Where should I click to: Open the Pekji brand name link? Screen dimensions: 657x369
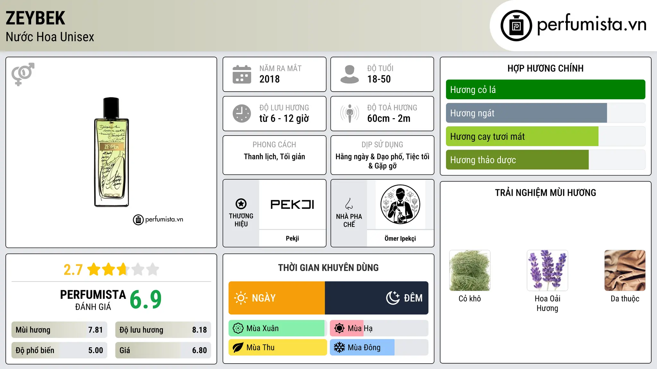292,238
